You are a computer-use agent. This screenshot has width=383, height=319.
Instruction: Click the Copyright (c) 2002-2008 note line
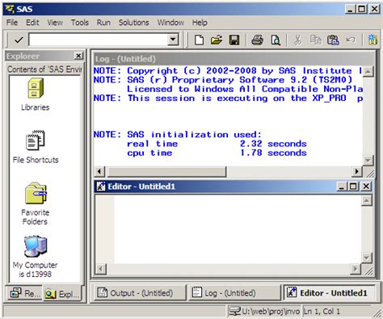[228, 70]
